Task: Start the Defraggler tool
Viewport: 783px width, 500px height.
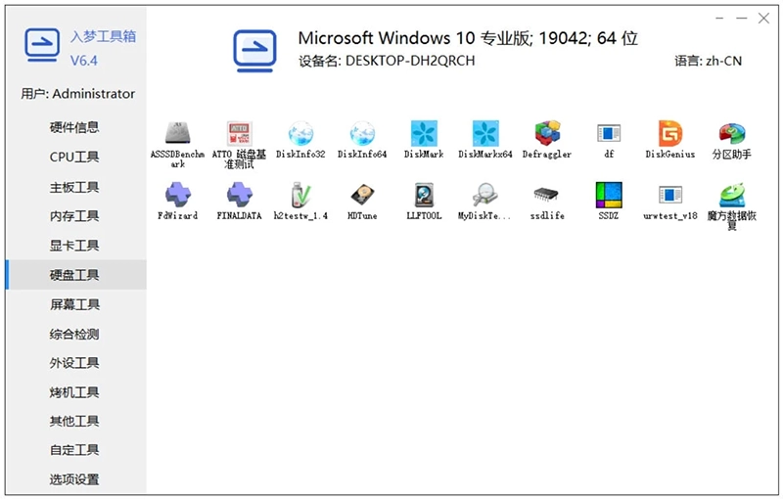Action: pos(547,135)
